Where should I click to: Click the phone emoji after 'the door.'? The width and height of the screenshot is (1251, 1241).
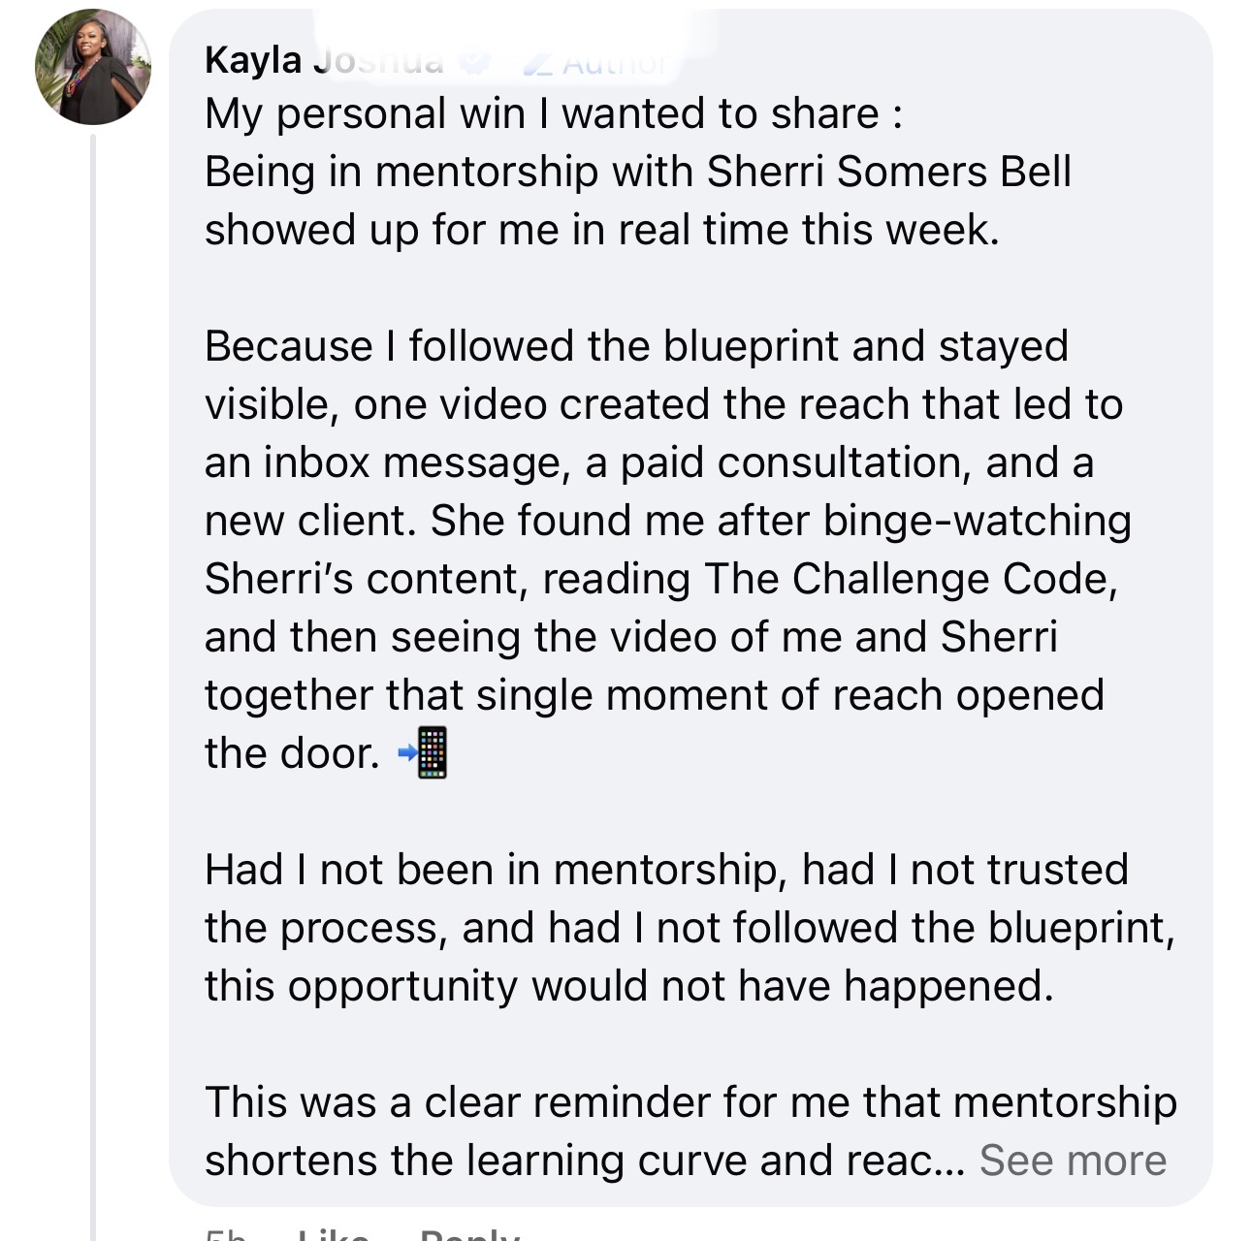425,752
